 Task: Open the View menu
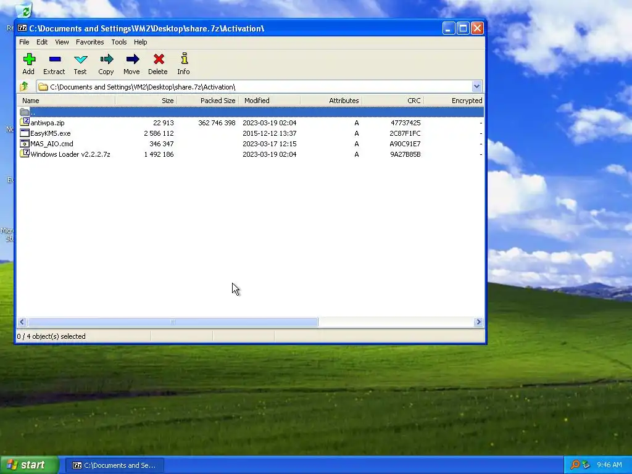coord(62,42)
